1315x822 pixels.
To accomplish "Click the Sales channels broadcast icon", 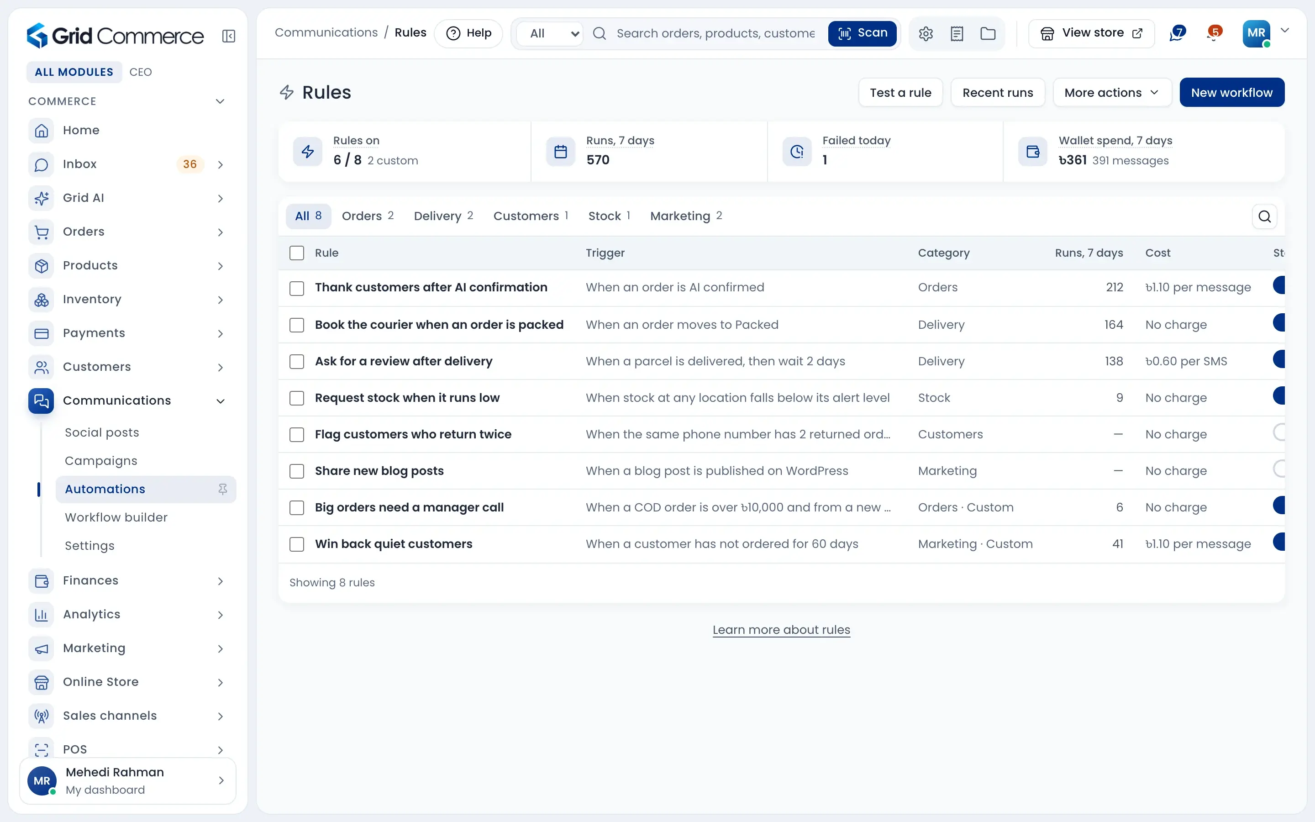I will pos(41,716).
